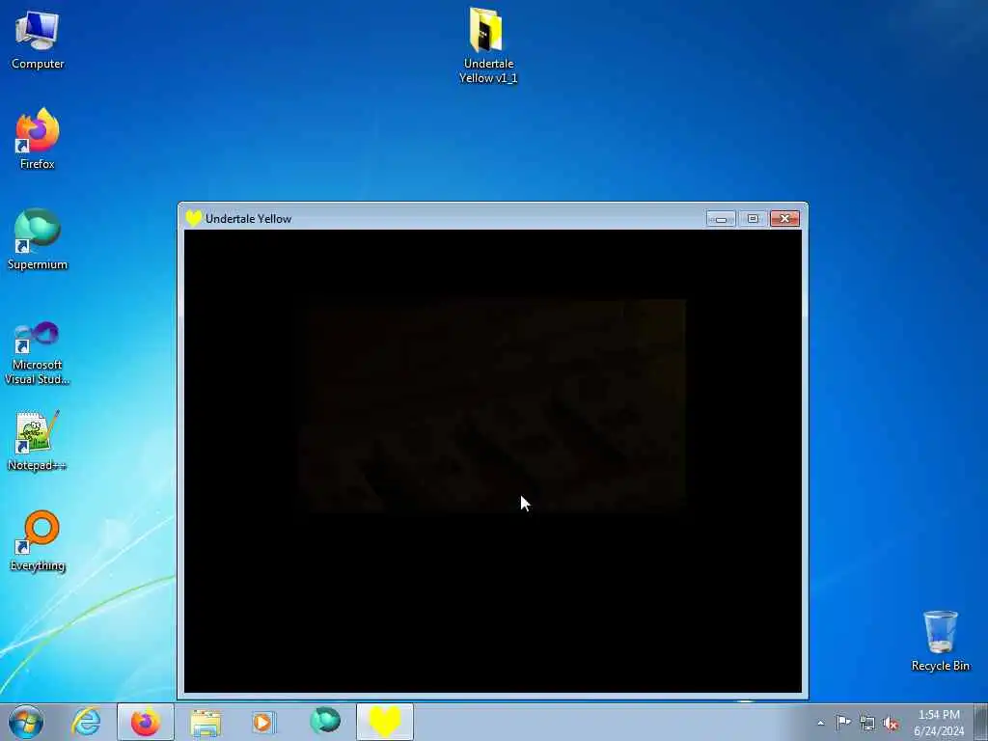Open the clock showing 1:54 PM

point(939,723)
